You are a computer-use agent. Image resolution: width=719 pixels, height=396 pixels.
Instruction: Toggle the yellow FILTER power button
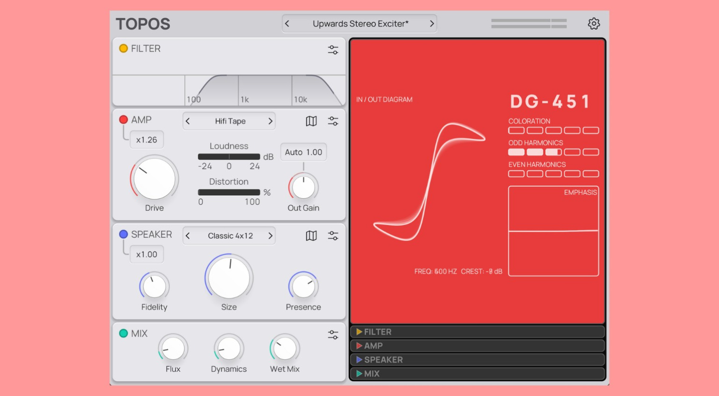coord(124,49)
